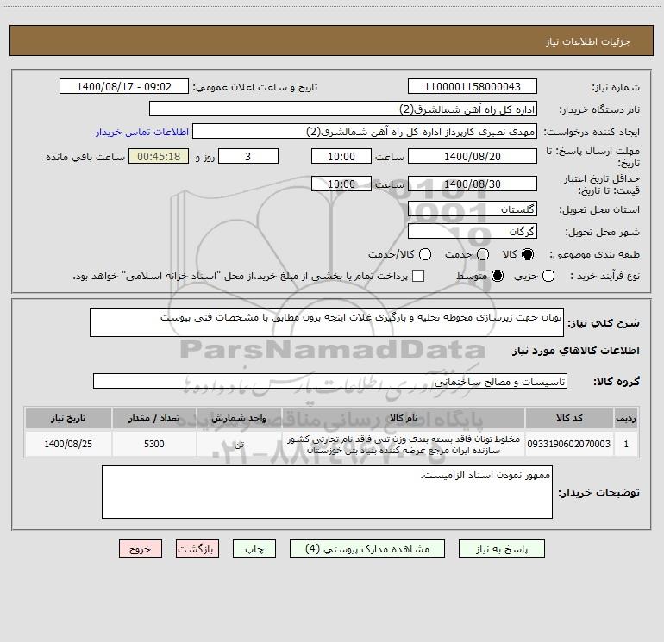Viewport: 664px width, 642px height.
Task: Open the اطلاعات تماس خریدار link
Action: pyautogui.click(x=142, y=132)
